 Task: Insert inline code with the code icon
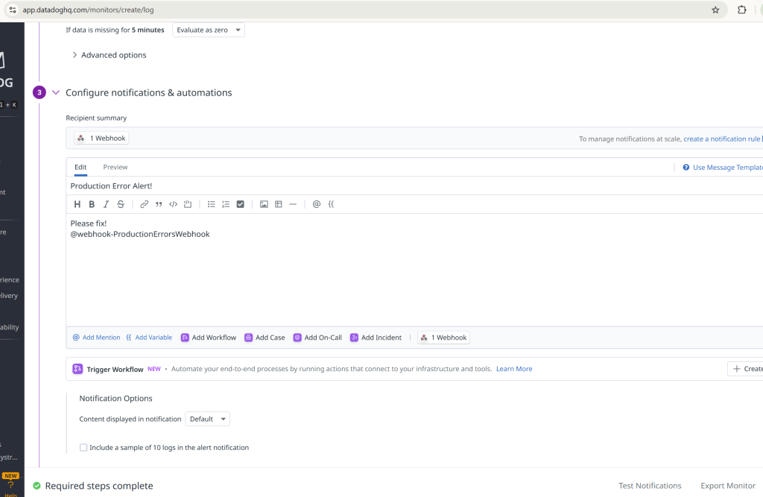click(x=173, y=204)
